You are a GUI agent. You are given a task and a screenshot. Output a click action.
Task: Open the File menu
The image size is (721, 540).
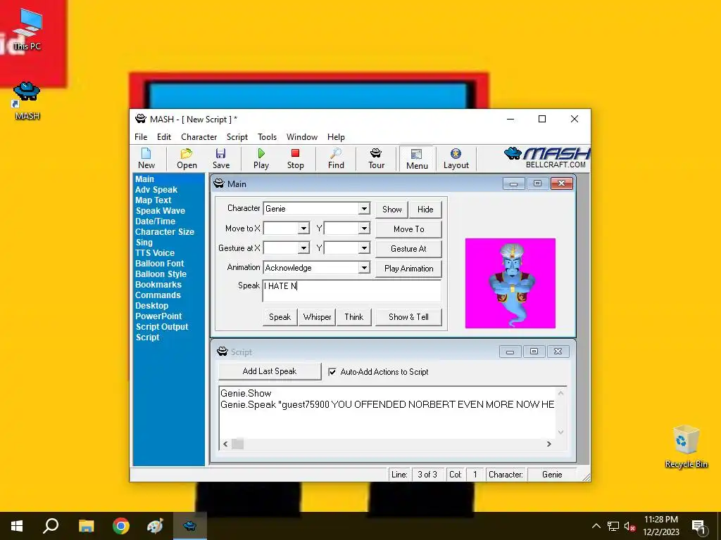[x=141, y=137]
